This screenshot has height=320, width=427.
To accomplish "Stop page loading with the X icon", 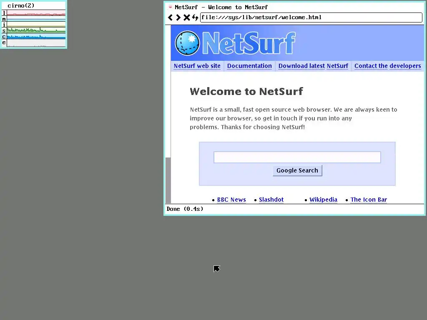I will (x=186, y=17).
